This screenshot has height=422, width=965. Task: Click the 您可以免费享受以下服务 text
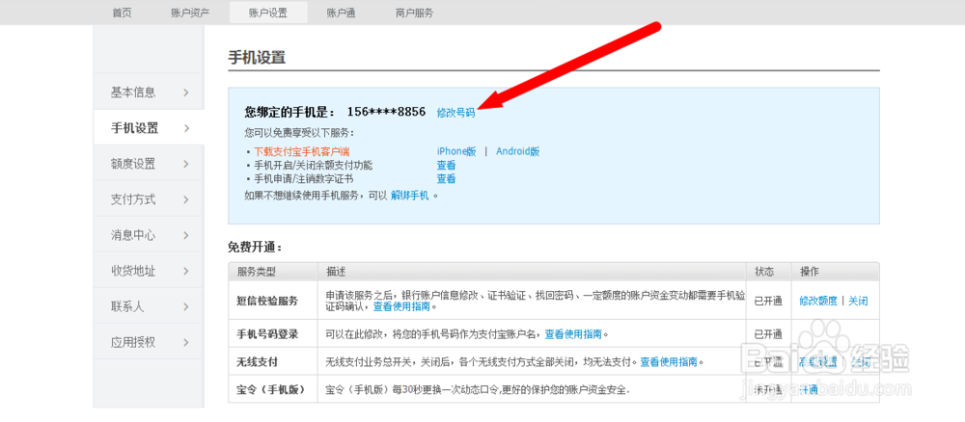pos(300,132)
